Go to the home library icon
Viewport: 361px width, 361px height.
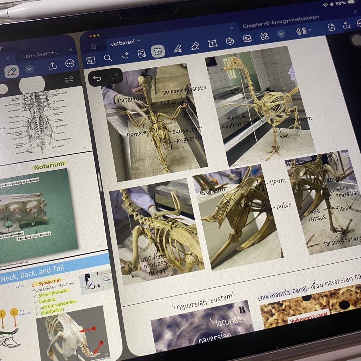(x=93, y=47)
